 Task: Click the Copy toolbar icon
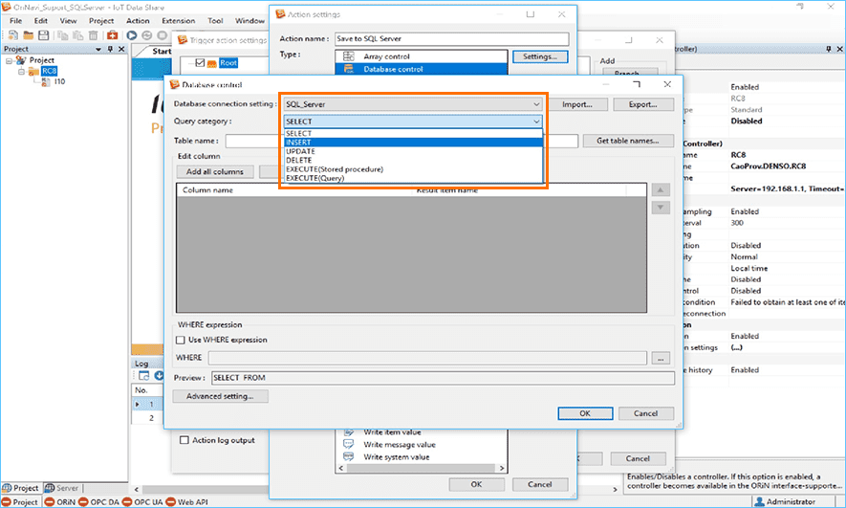tap(62, 35)
